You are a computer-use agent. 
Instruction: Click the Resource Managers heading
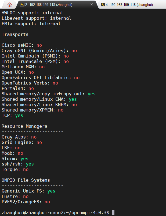coord(24,126)
